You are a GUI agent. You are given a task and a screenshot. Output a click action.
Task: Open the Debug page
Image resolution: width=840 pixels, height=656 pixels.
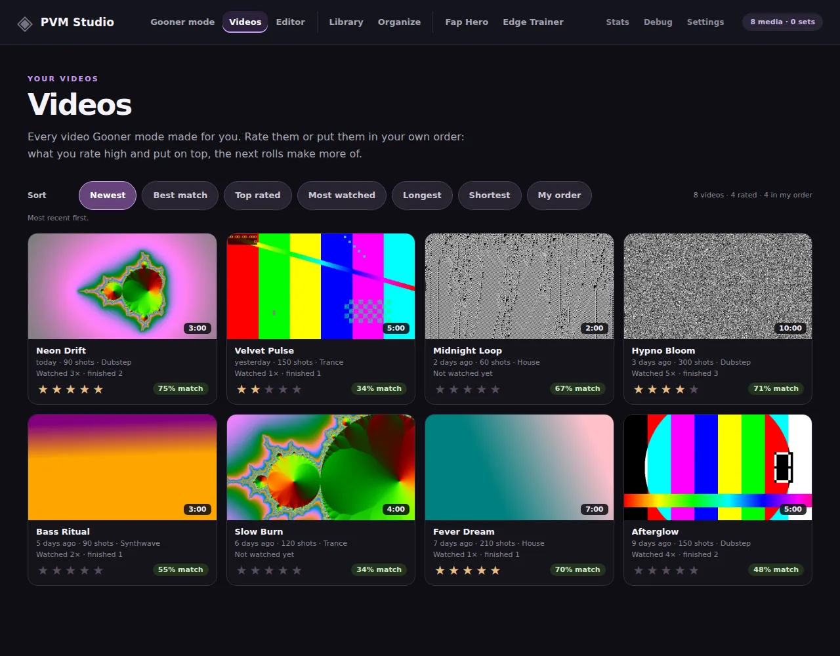pyautogui.click(x=658, y=22)
